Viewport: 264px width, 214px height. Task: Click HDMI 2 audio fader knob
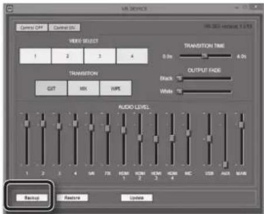140,138
